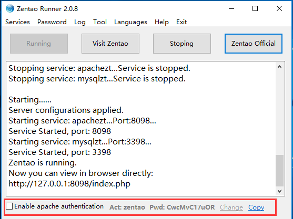The width and height of the screenshot is (293, 219).
Task: Open the Services menu
Action: 17,22
